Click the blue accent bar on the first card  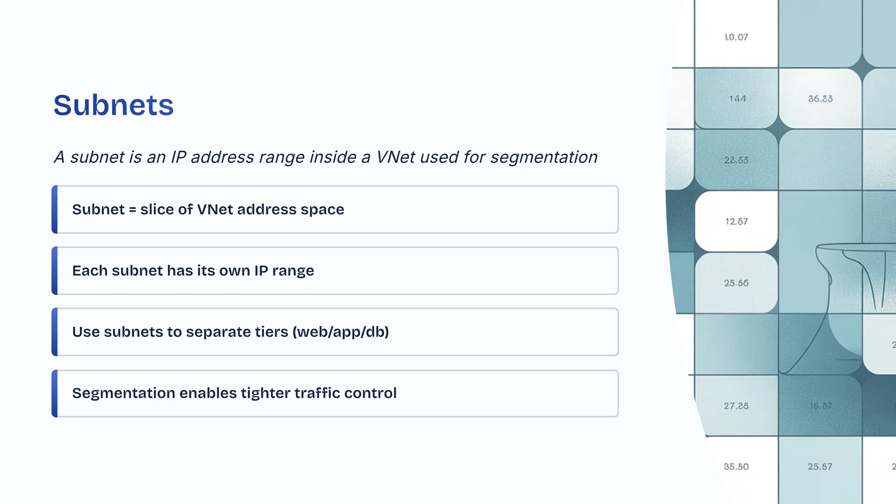[55, 210]
